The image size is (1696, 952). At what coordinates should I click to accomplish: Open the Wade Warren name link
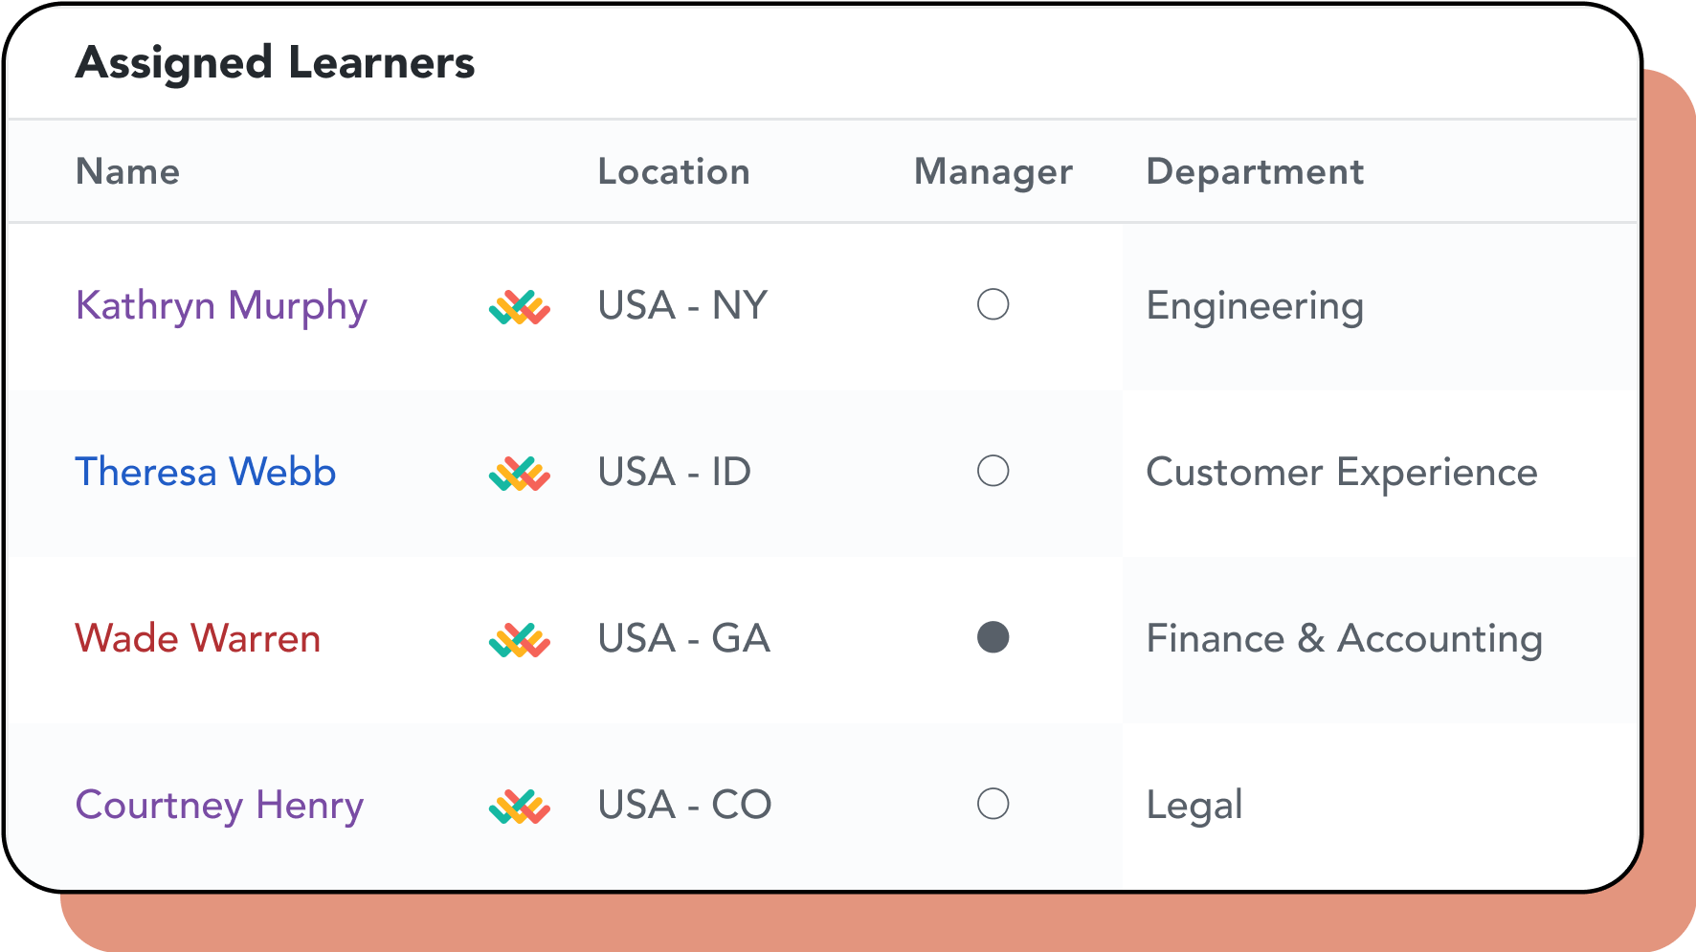(198, 638)
